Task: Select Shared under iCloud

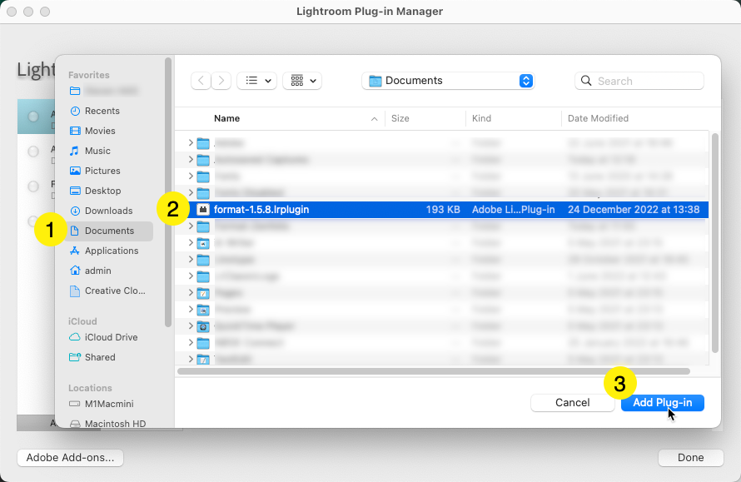Action: click(x=100, y=357)
